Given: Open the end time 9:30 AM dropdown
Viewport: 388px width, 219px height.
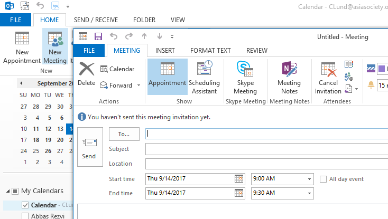Looking at the screenshot, I should coord(309,193).
